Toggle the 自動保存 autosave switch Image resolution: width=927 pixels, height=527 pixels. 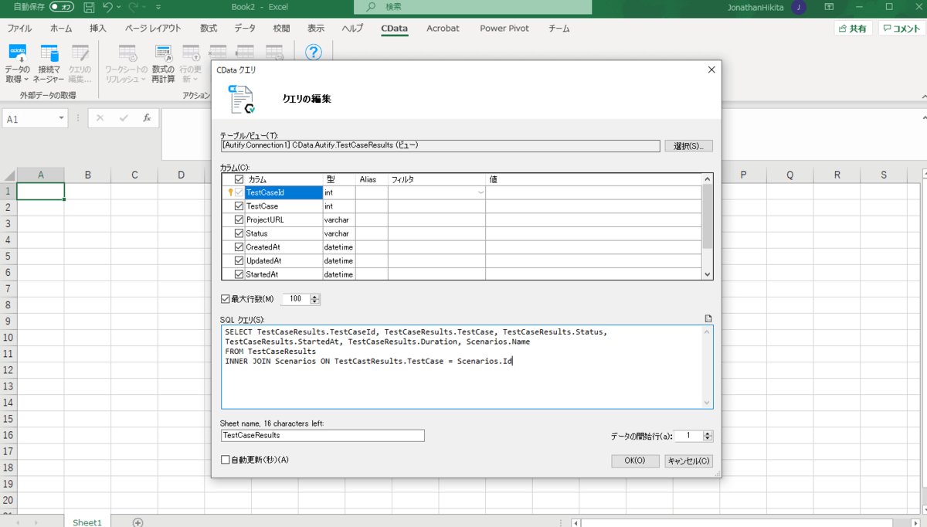[62, 7]
